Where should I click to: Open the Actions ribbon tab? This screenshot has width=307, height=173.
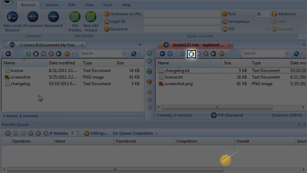52,5
